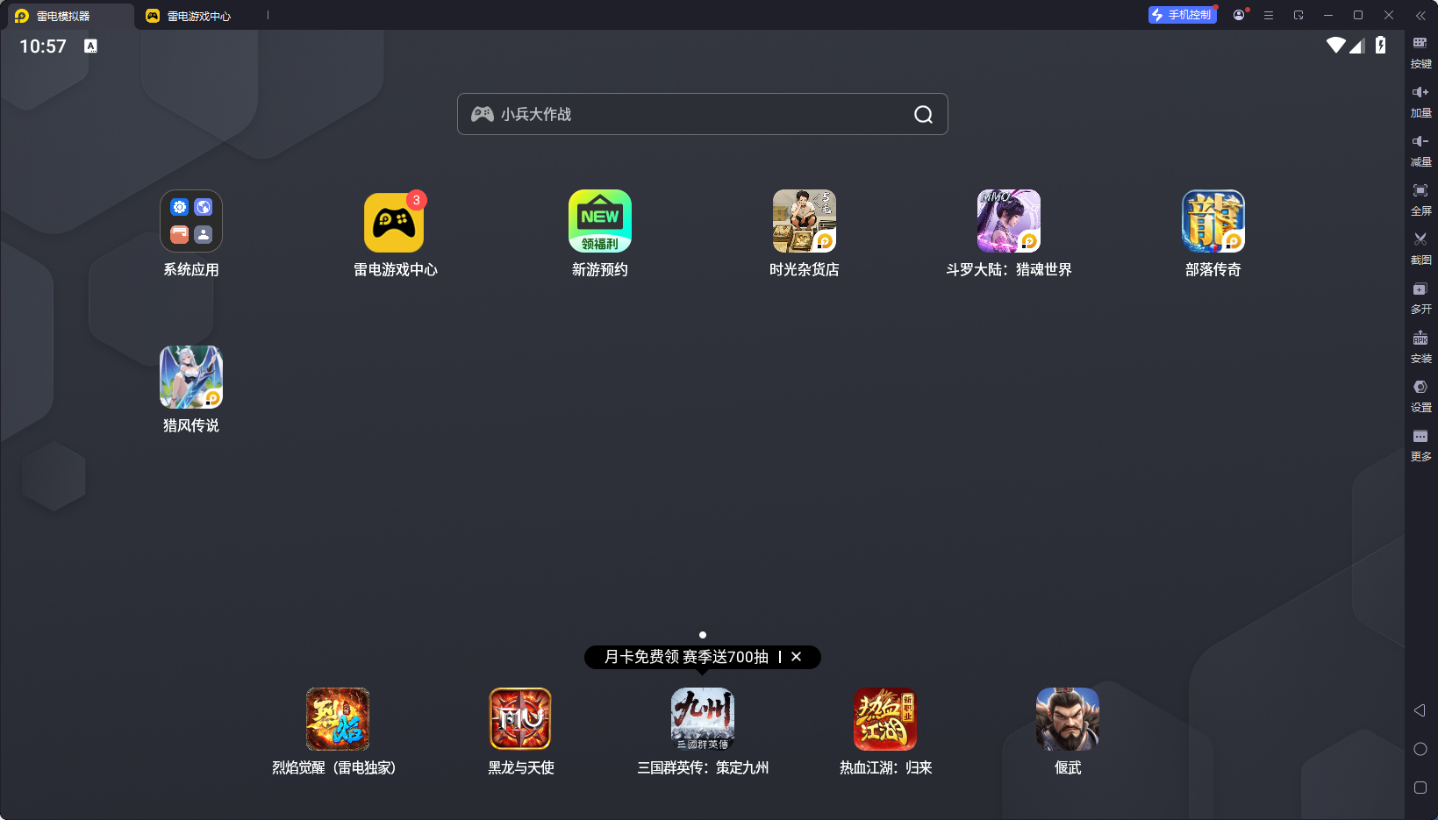
Task: Open 热血江湖：归来 from the dock
Action: [885, 719]
